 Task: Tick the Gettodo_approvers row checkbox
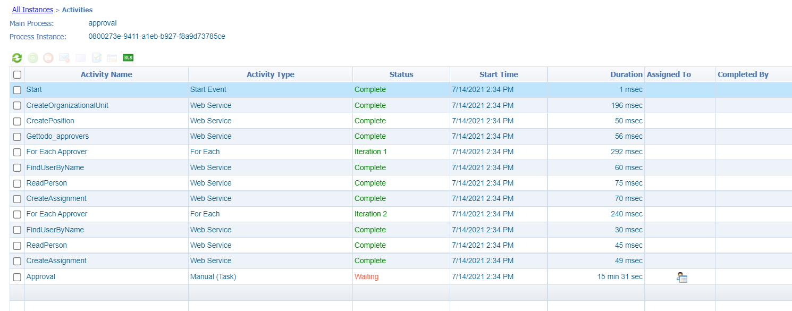pos(17,137)
